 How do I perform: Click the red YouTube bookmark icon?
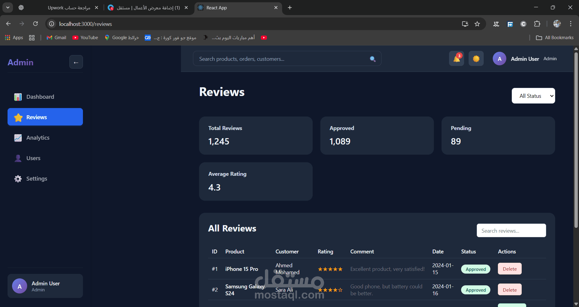[x=264, y=38]
